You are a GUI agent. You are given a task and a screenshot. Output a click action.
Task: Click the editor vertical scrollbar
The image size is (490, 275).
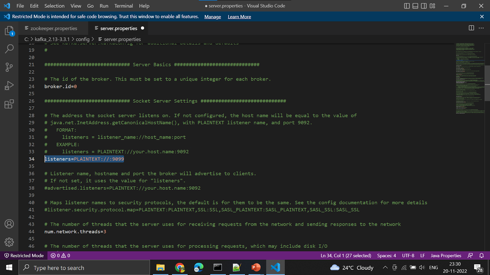pos(488,82)
